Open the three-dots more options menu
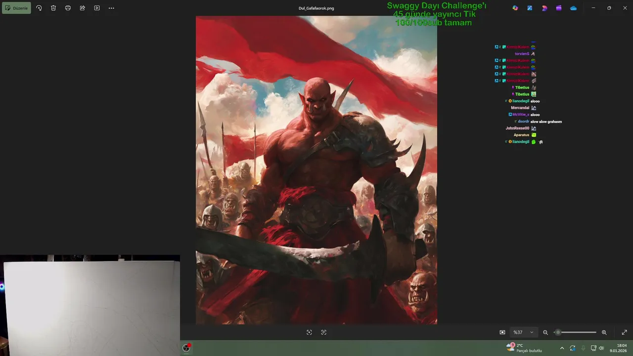 click(111, 8)
